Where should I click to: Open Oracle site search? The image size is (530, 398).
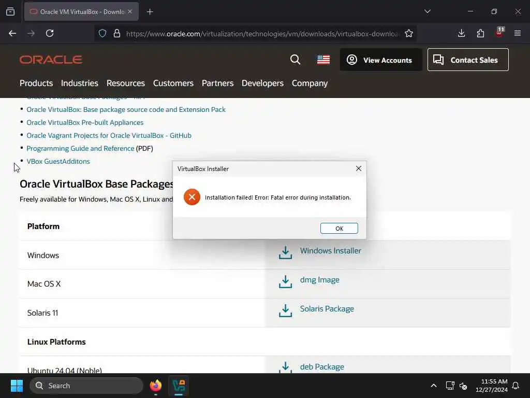click(x=295, y=60)
